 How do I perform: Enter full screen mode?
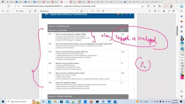pos(169,11)
